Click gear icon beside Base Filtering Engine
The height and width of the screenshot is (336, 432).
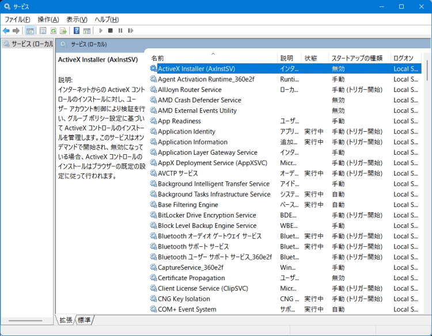click(x=153, y=204)
